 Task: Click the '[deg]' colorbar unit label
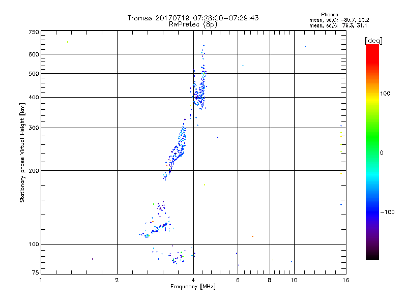(x=373, y=41)
